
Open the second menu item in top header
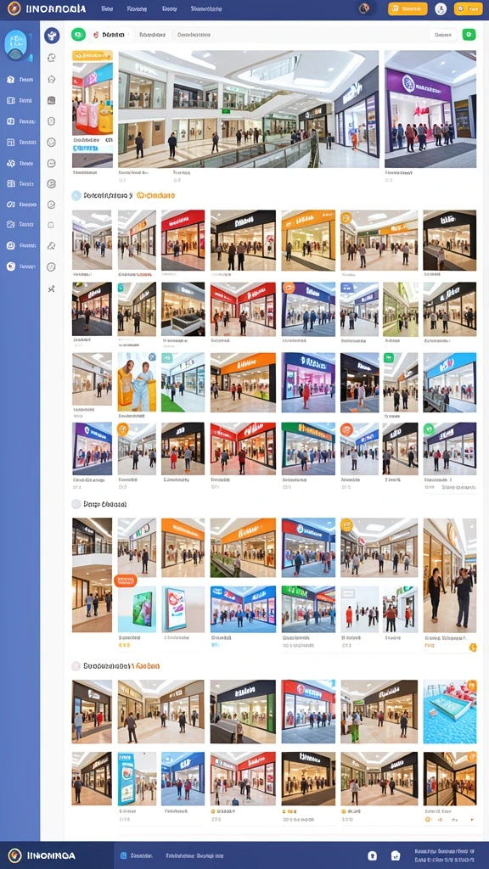click(137, 8)
